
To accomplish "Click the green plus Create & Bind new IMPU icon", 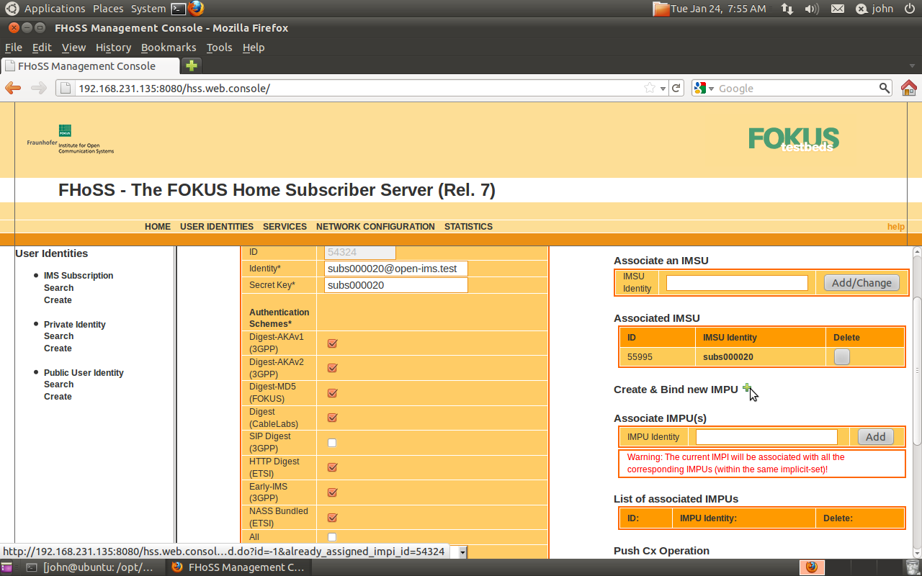I will tap(747, 389).
